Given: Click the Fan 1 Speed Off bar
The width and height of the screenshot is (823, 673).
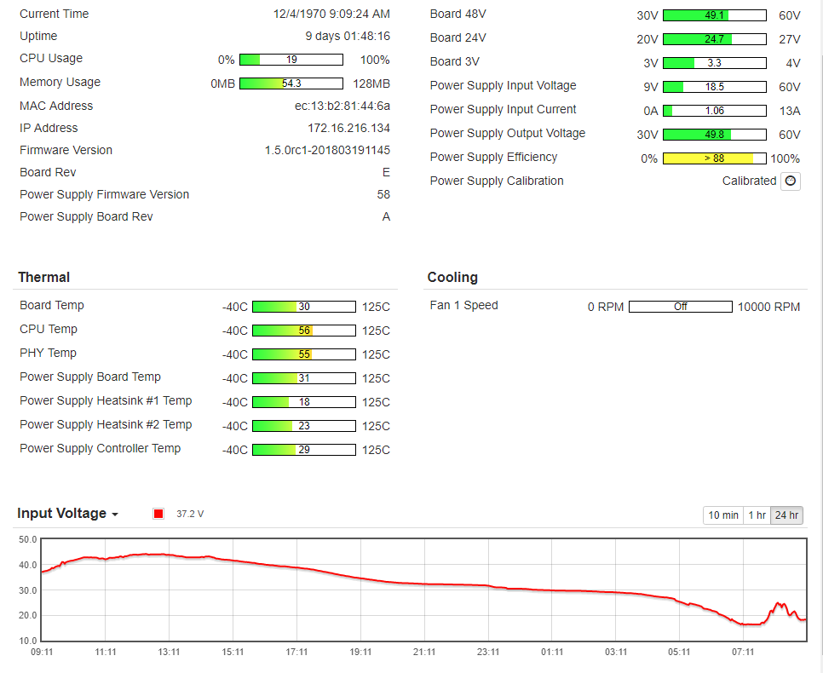Looking at the screenshot, I should click(680, 307).
